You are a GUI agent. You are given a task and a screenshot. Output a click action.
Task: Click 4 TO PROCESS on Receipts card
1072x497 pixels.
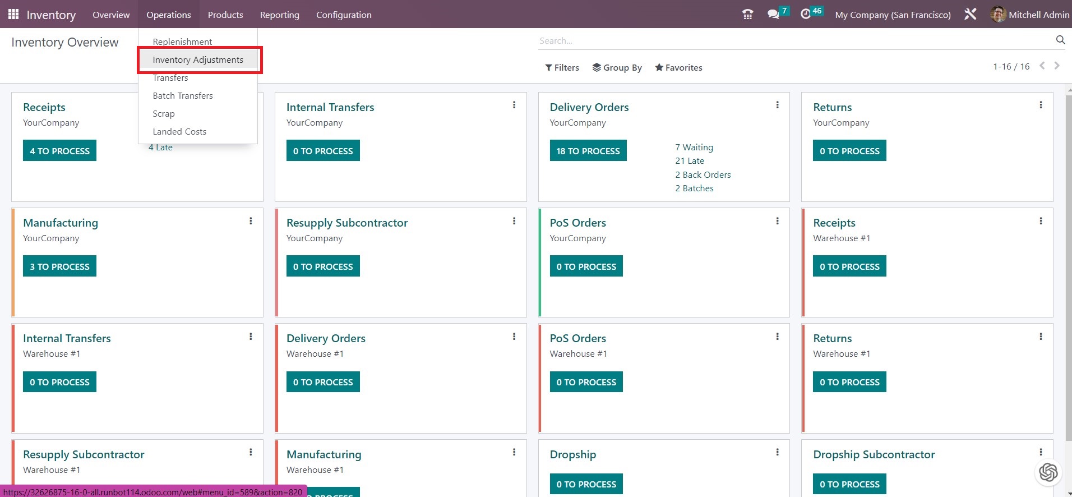pos(59,150)
